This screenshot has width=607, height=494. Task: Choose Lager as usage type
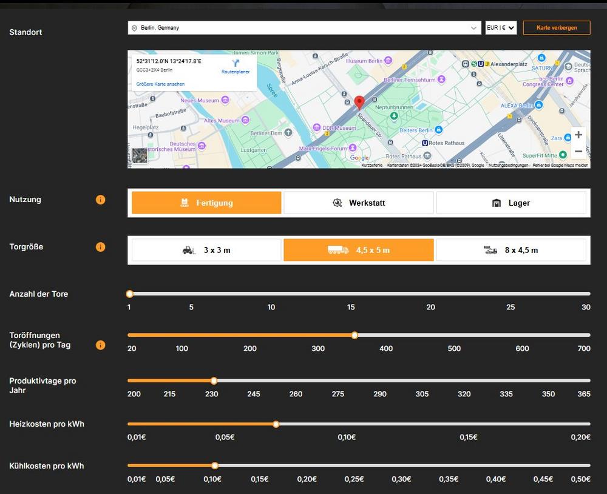[511, 203]
